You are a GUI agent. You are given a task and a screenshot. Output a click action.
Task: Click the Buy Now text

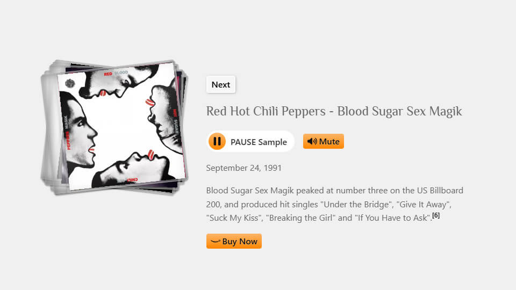click(240, 241)
